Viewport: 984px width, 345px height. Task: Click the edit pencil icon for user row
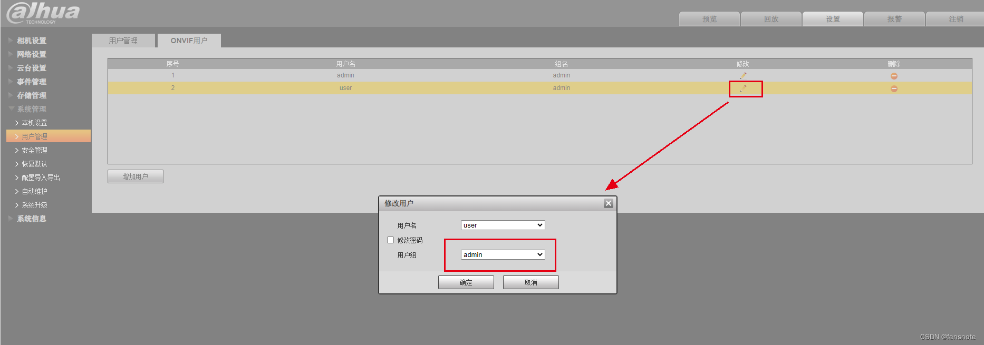click(743, 88)
